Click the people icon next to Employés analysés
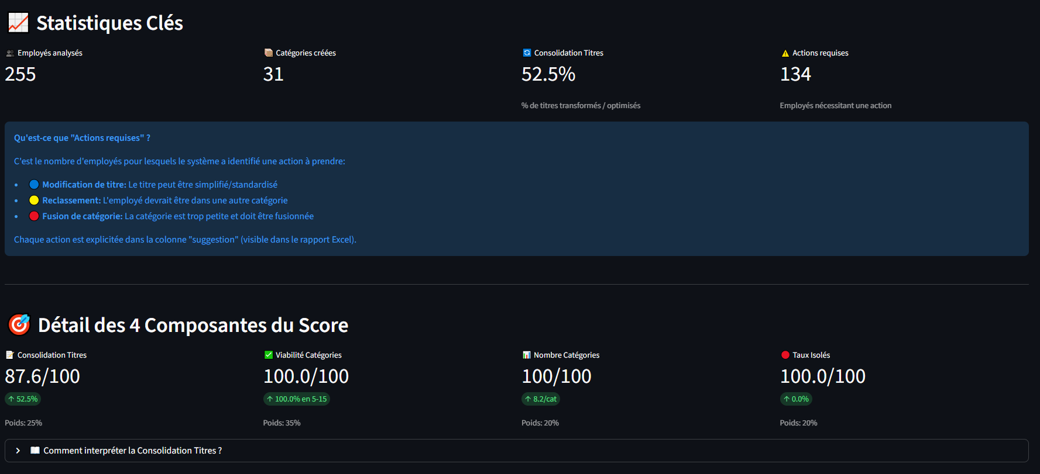The image size is (1040, 474). (10, 53)
